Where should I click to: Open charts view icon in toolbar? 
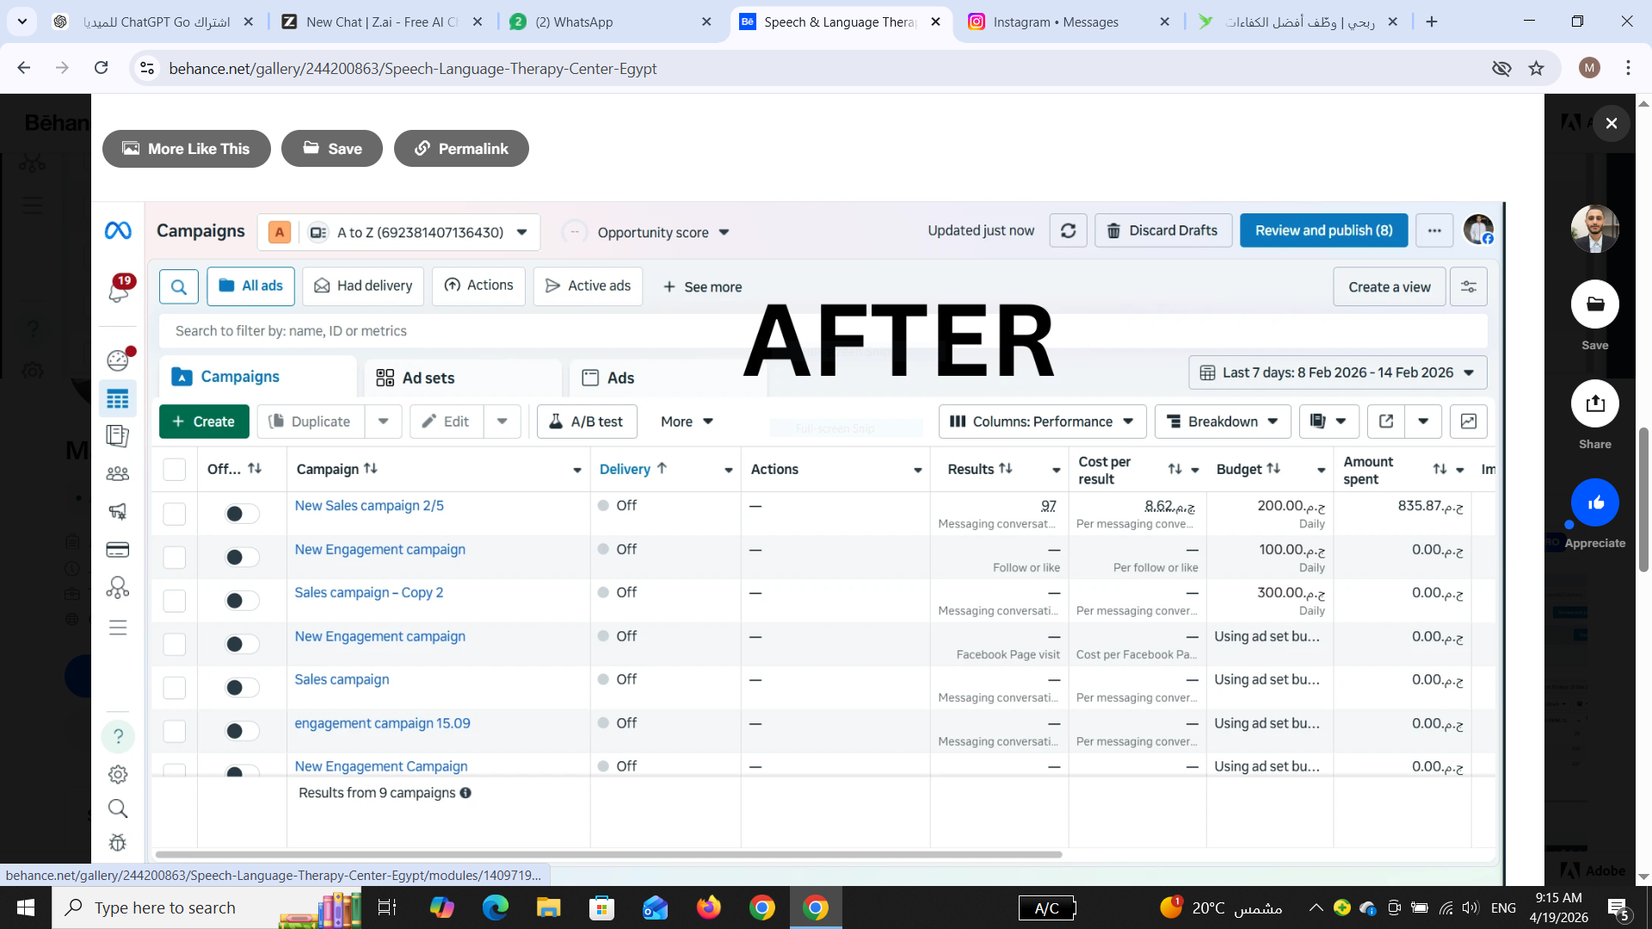click(x=1468, y=421)
